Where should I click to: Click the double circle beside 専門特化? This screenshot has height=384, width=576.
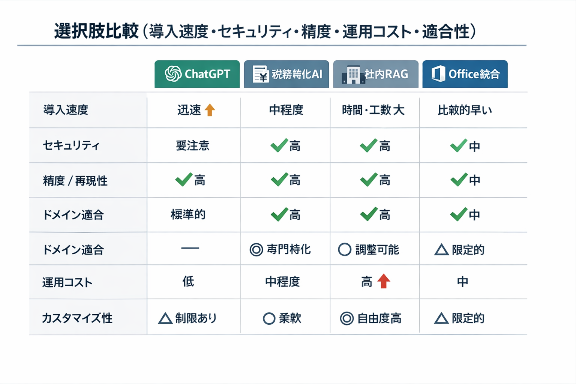(x=256, y=250)
